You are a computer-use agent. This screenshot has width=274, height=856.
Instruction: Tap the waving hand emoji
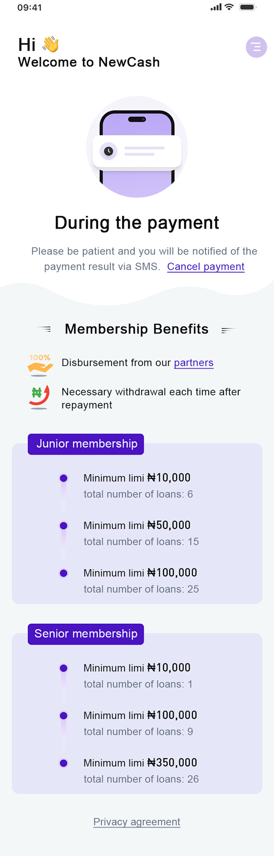tap(51, 44)
